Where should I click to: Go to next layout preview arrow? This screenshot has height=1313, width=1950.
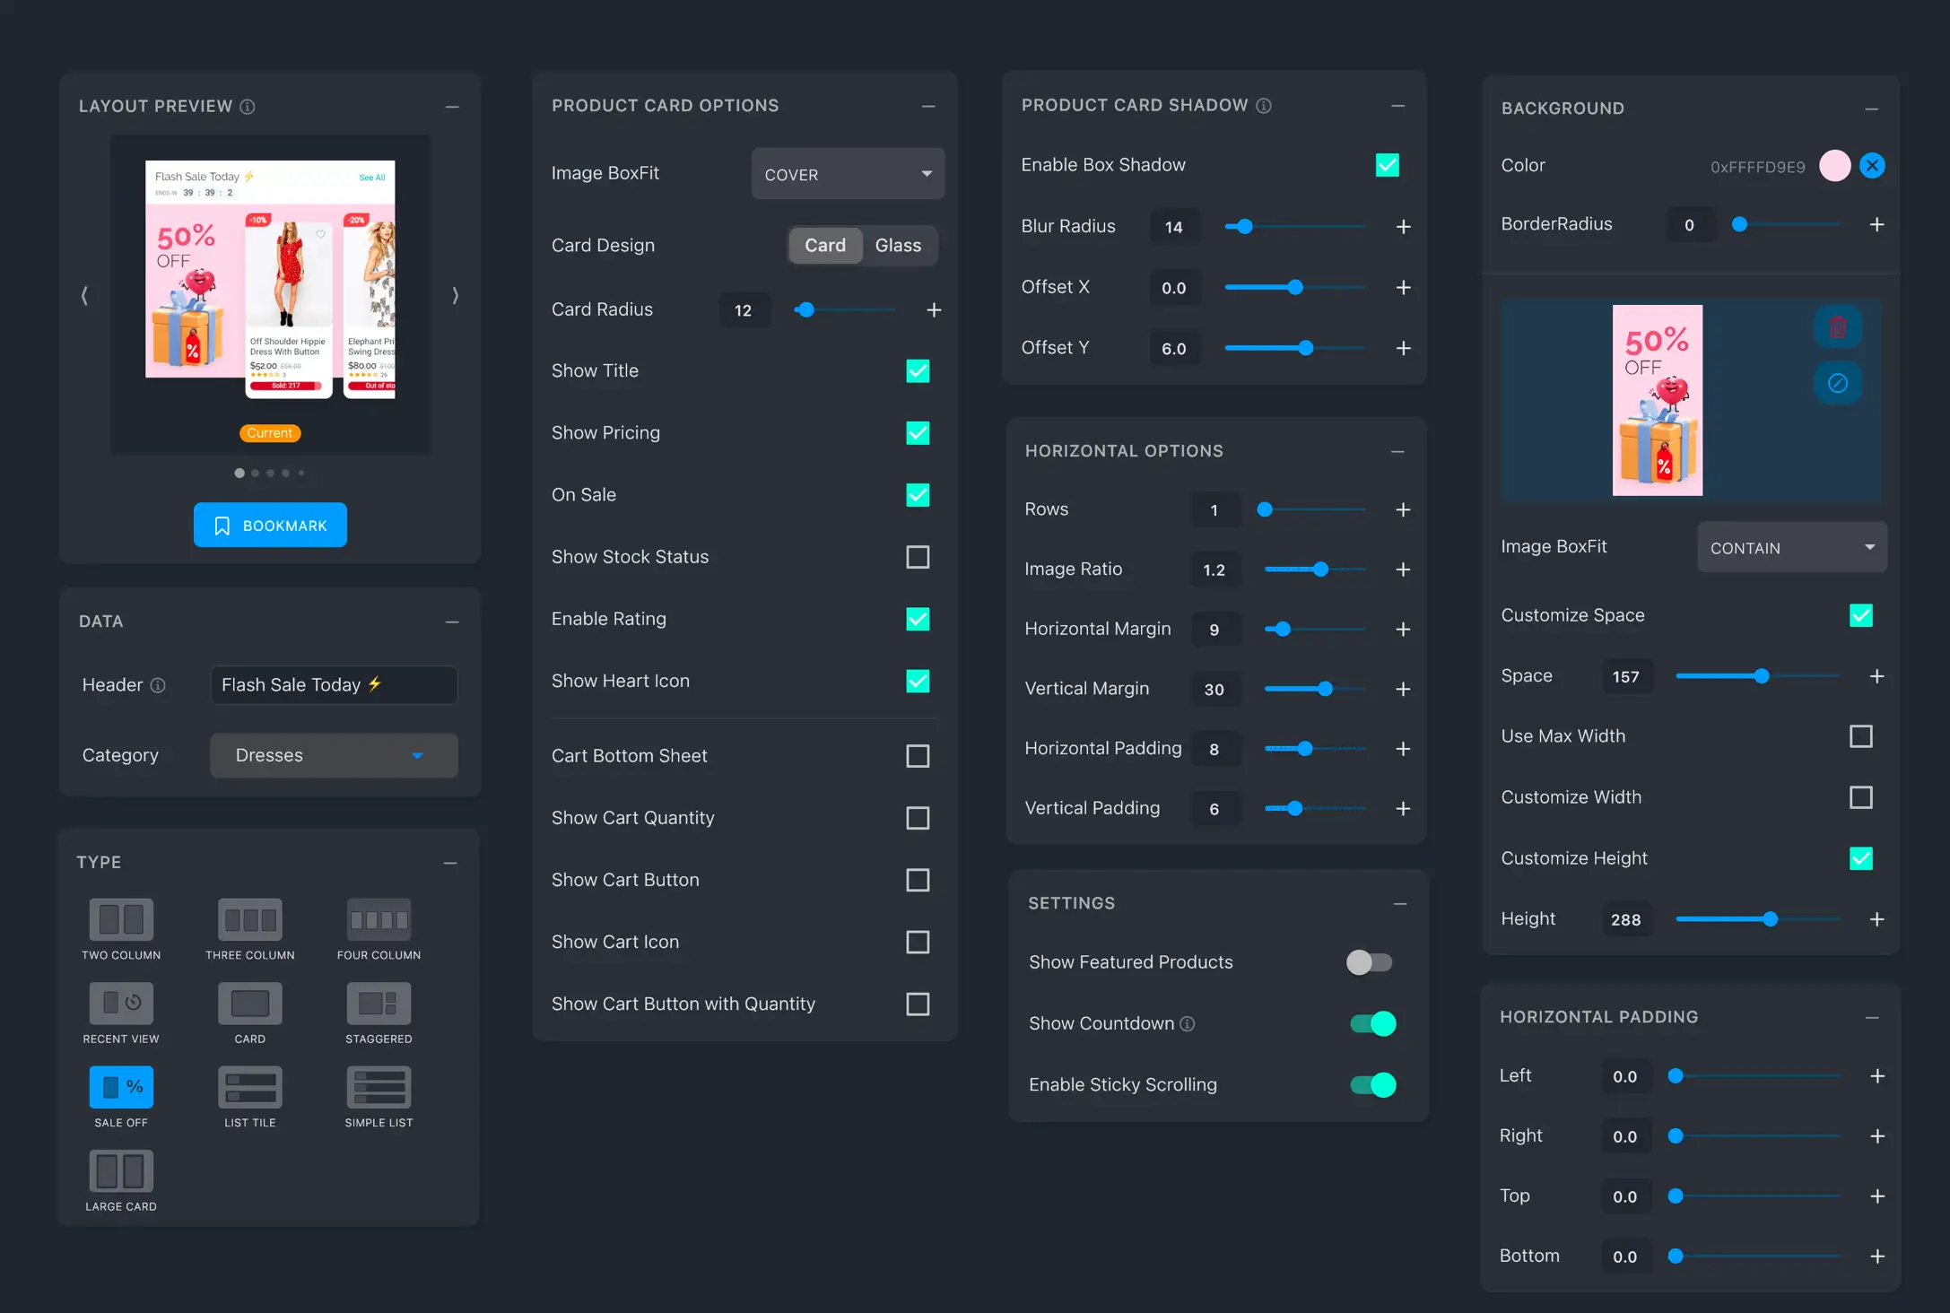[x=456, y=295]
